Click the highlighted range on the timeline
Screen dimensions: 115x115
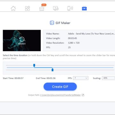[x=43, y=67]
